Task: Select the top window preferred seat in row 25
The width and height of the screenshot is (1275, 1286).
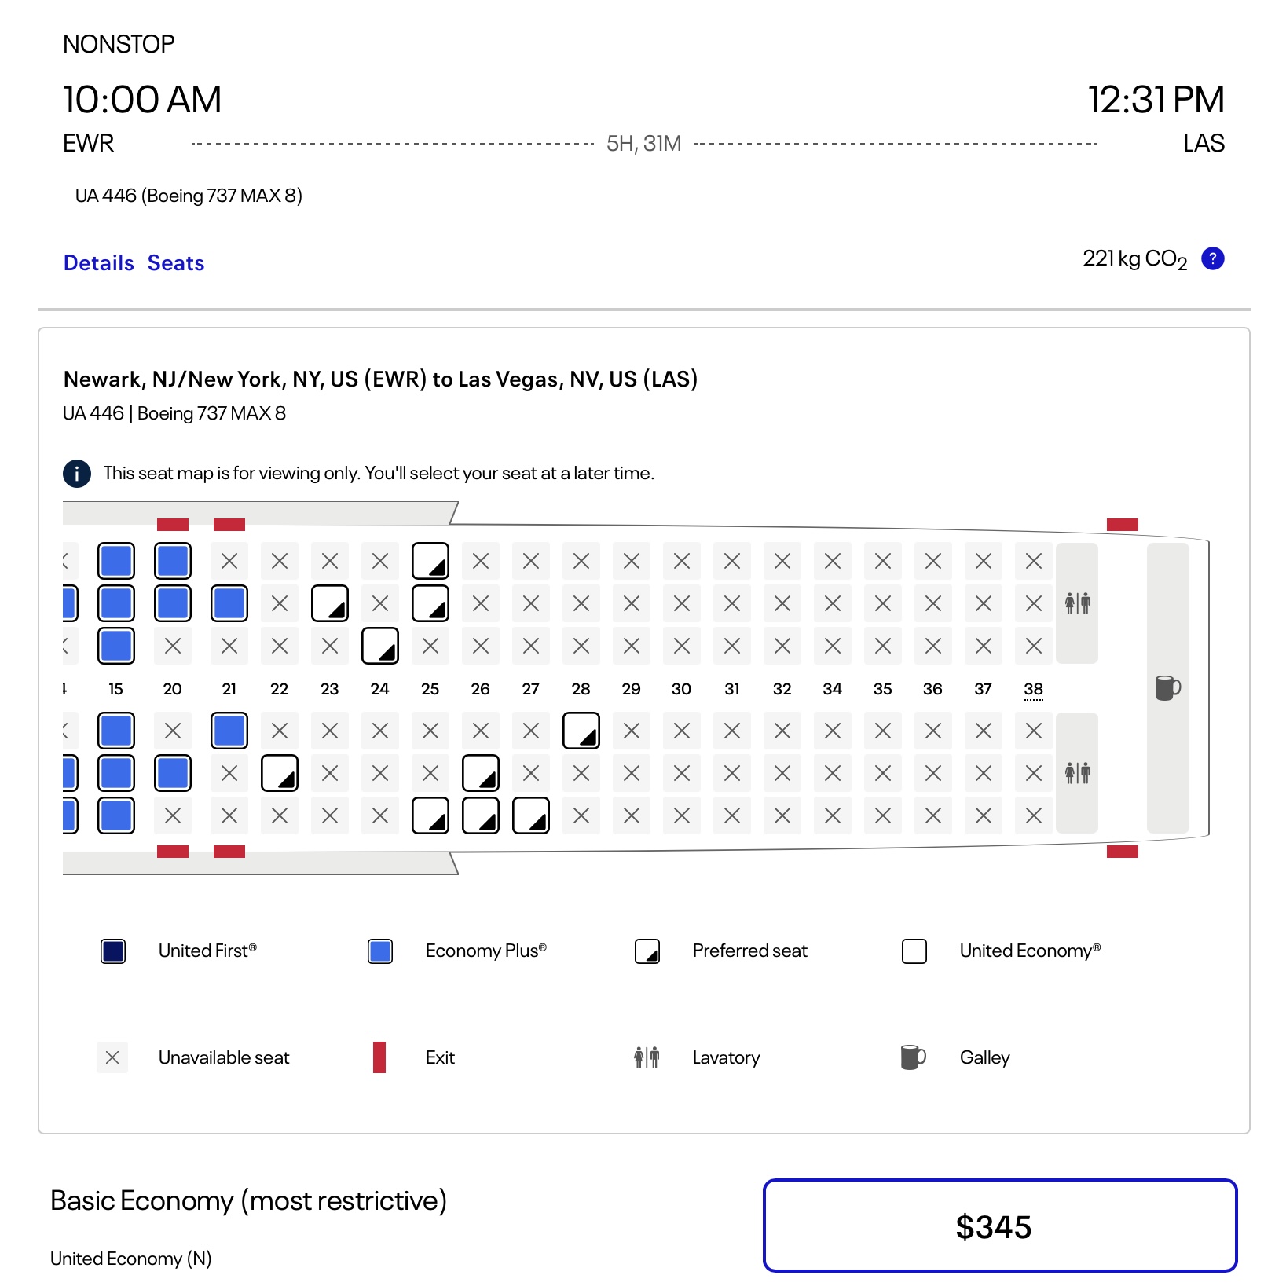Action: tap(430, 561)
